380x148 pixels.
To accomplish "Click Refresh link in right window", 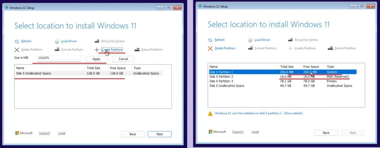I will pyautogui.click(x=220, y=40).
